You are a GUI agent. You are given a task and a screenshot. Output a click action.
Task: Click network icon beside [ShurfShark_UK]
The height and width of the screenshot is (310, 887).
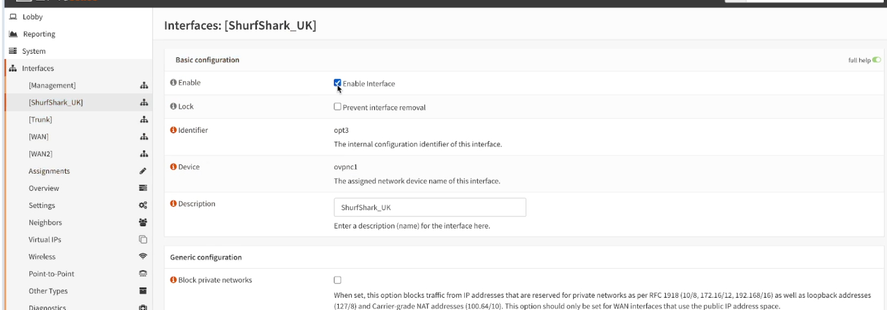[x=143, y=103]
